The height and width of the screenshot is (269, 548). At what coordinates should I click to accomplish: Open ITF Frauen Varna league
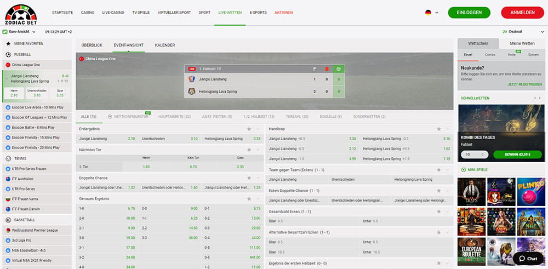pyautogui.click(x=37, y=199)
